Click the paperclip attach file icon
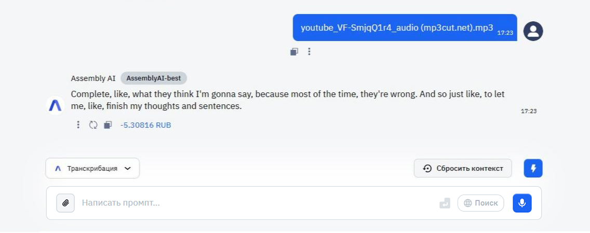 [x=65, y=203]
